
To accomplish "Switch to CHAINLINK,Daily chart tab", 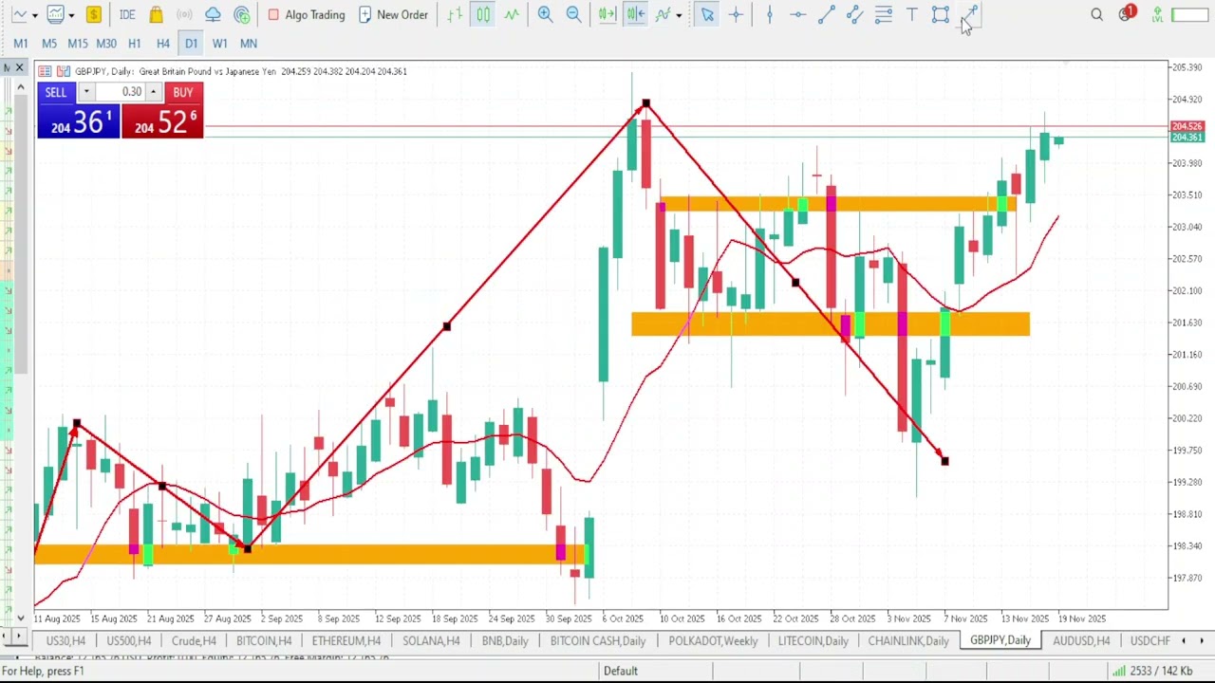I will 908,641.
